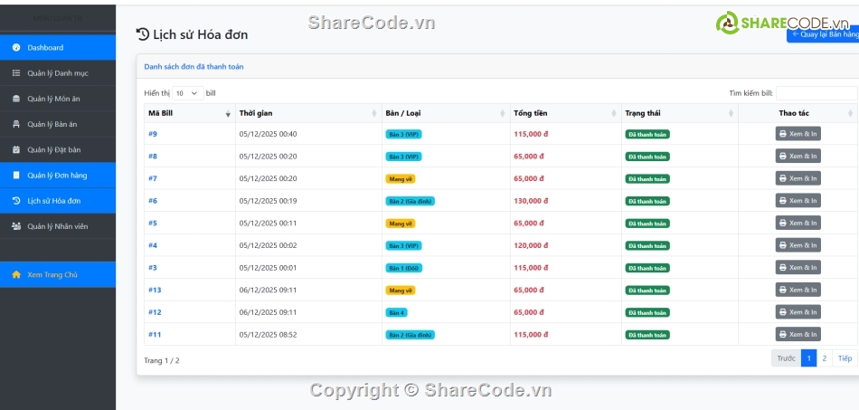Open Xem Trang Chủ in sidebar
859x410 pixels.
point(58,274)
